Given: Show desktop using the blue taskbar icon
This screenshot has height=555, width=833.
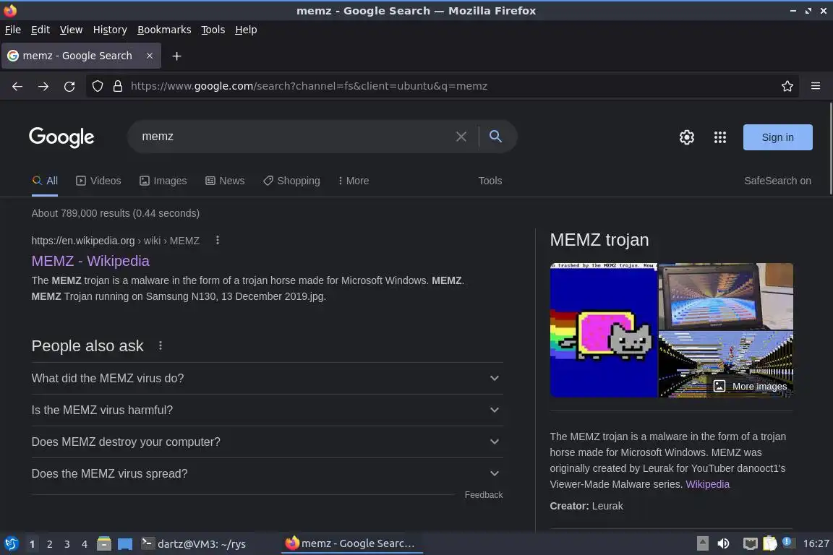Looking at the screenshot, I should pos(125,544).
